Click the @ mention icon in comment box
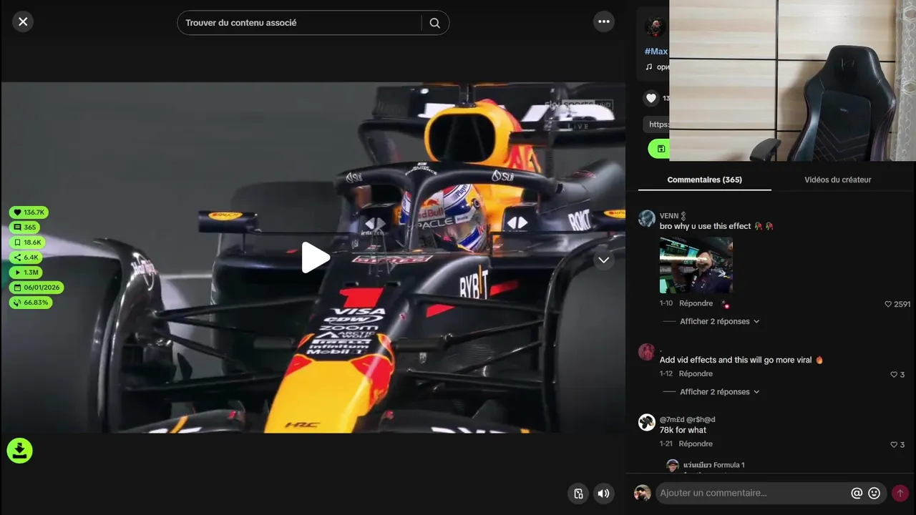916x515 pixels. click(857, 493)
